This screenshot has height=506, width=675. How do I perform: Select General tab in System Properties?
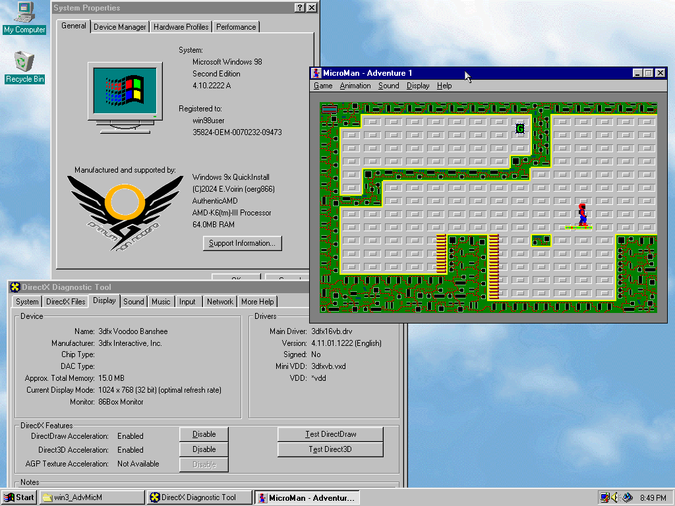coord(73,26)
